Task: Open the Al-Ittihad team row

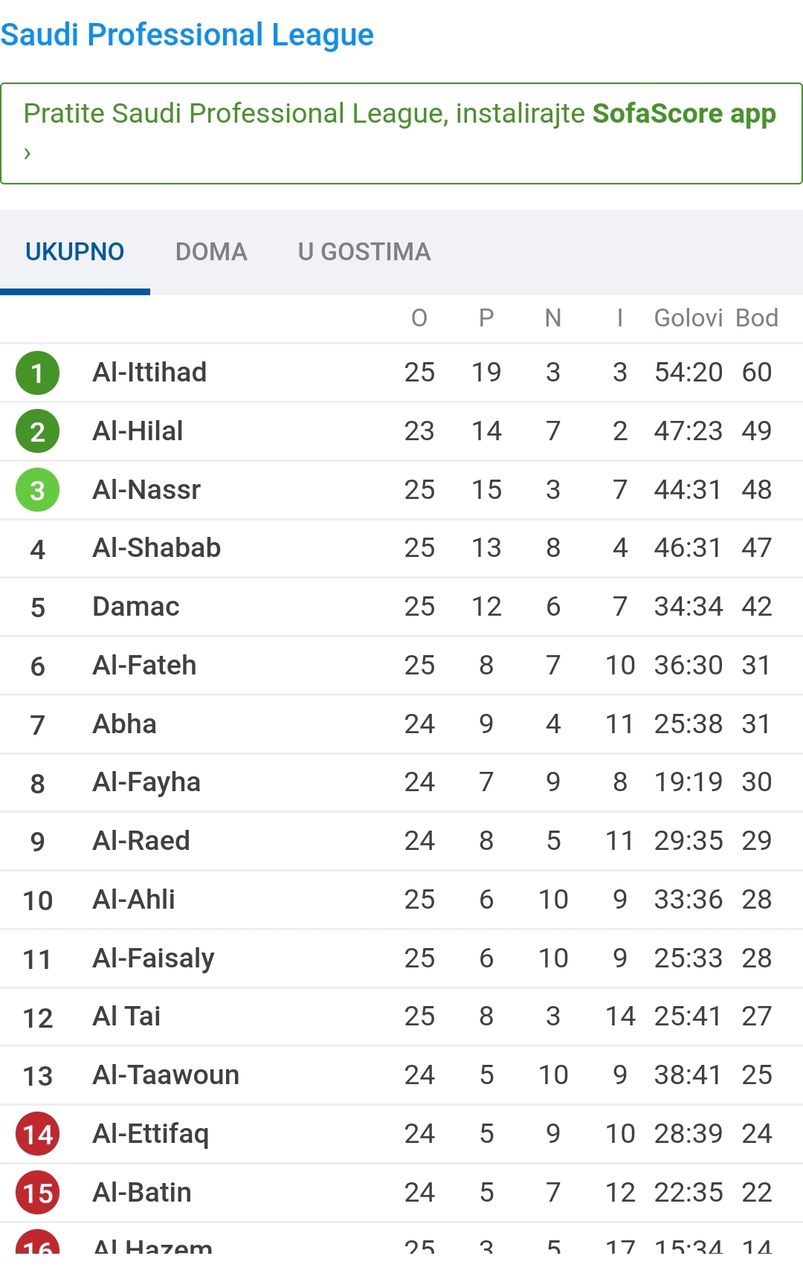Action: pos(149,372)
